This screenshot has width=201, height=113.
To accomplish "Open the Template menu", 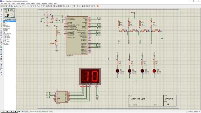I will 44,3.
